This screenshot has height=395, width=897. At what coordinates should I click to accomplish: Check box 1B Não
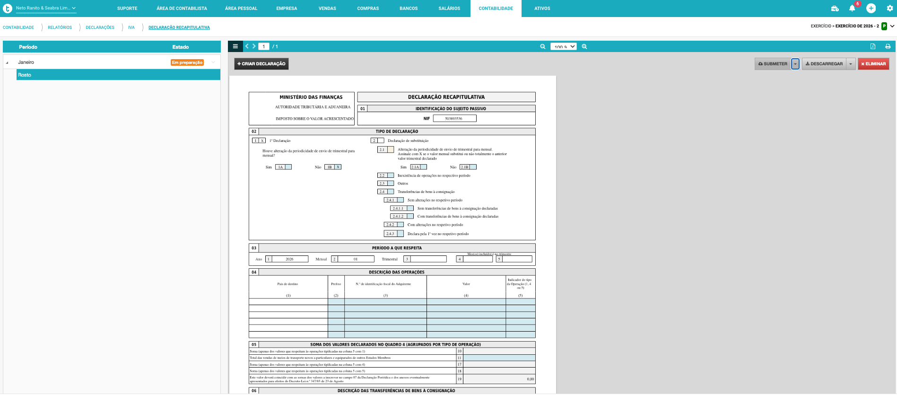(x=338, y=167)
